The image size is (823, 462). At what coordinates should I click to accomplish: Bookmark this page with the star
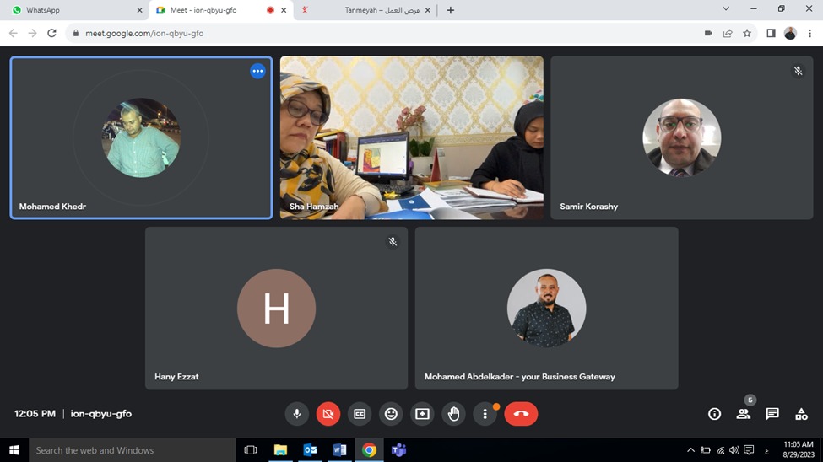click(747, 33)
